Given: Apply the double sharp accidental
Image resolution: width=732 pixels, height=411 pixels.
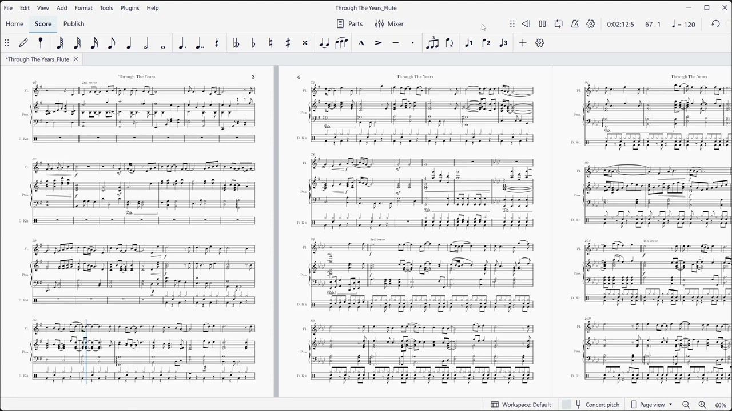Looking at the screenshot, I should tap(305, 43).
